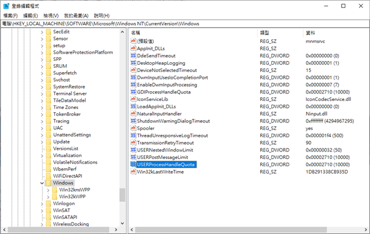Expand the Terminal Server key
The image size is (370, 234).
[42, 94]
